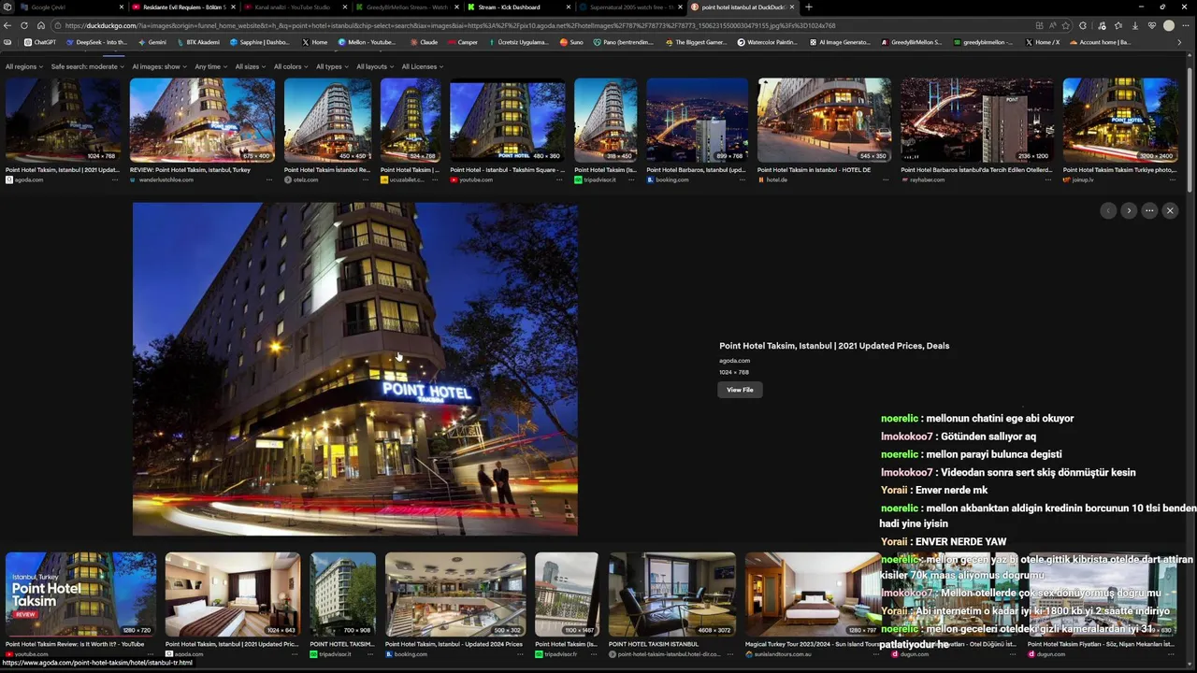Open the split screen apps icon in the address bar
Image resolution: width=1197 pixels, height=673 pixels.
tap(1039, 25)
